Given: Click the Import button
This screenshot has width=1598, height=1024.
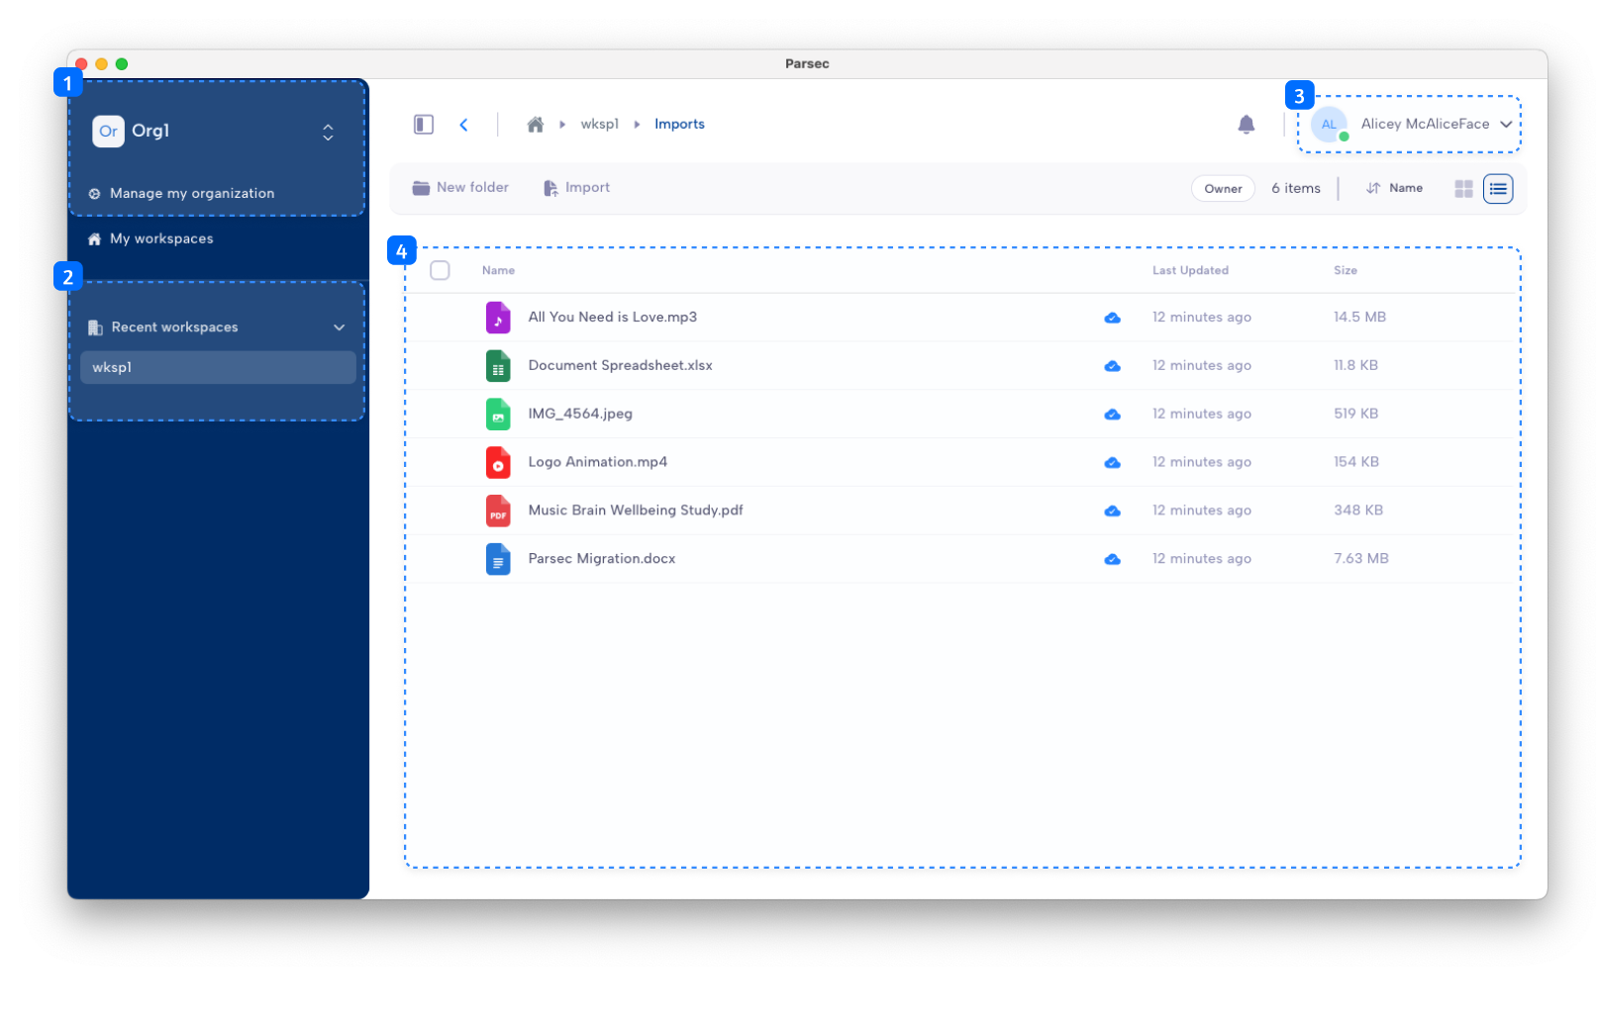Looking at the screenshot, I should (x=576, y=188).
